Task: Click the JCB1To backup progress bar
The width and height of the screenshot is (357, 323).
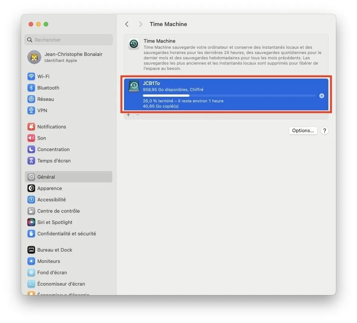Action: 229,96
